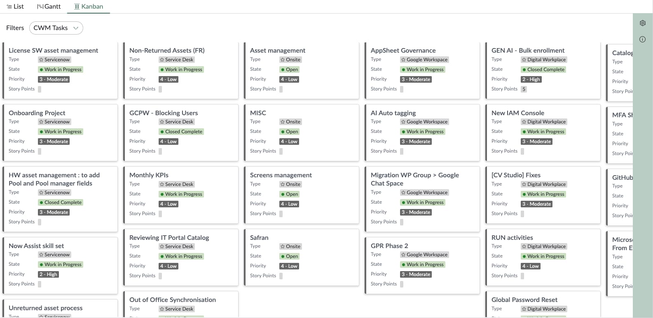Click the Global Password Reset card title
This screenshot has width=653, height=318.
(x=524, y=300)
